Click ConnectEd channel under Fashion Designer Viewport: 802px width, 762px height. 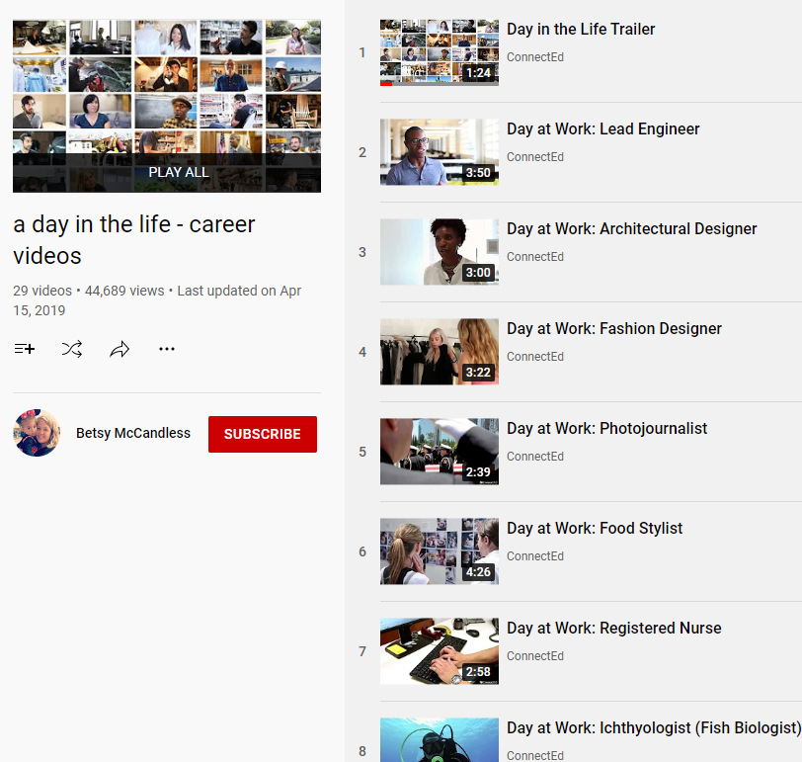click(x=534, y=357)
